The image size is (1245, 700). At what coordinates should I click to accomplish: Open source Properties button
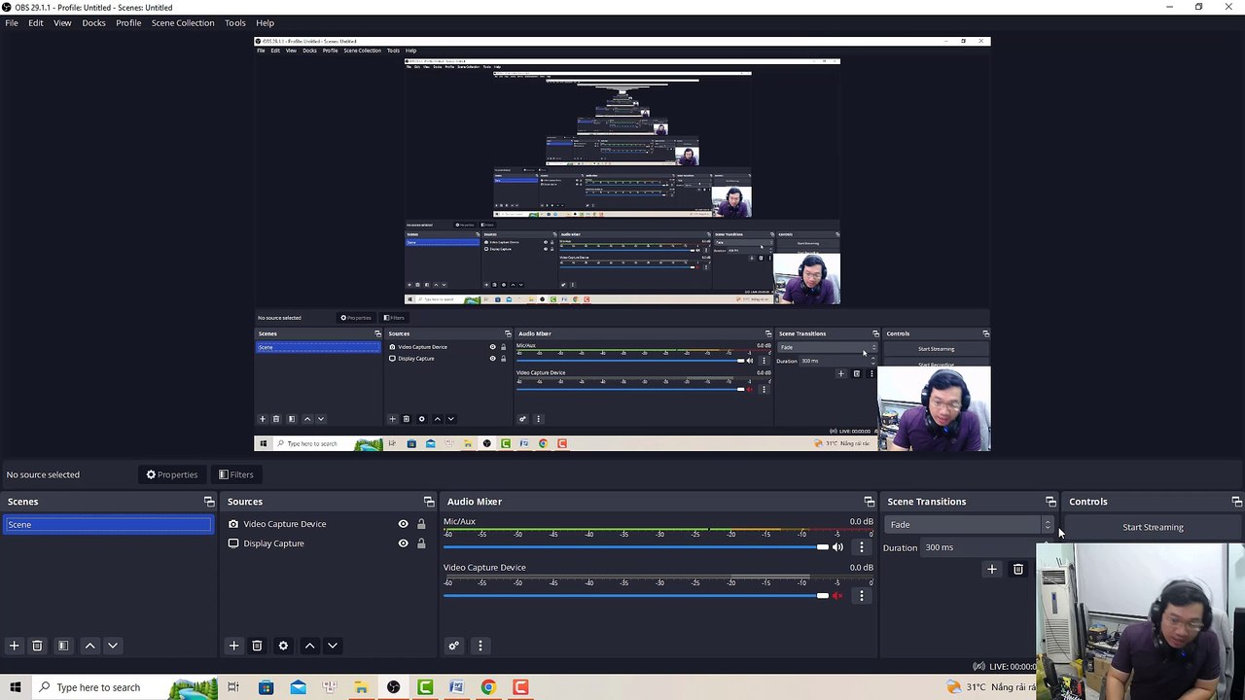point(172,474)
